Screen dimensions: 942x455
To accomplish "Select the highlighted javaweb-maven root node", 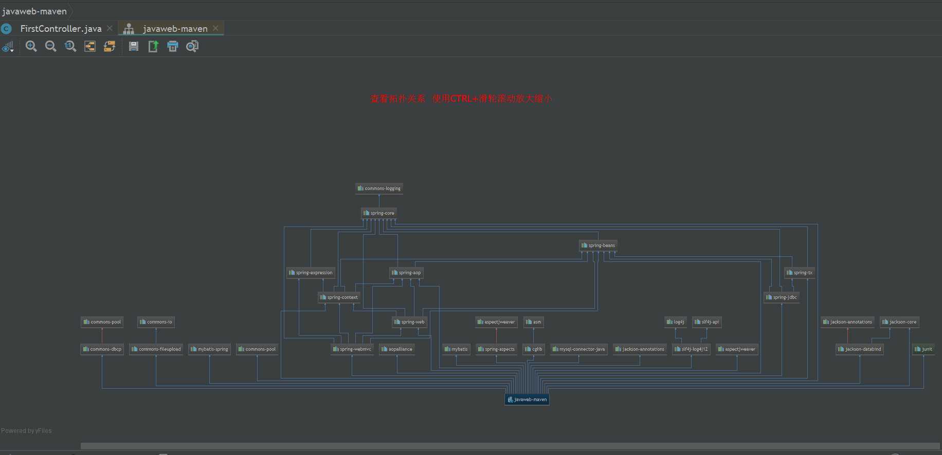I will [x=527, y=400].
